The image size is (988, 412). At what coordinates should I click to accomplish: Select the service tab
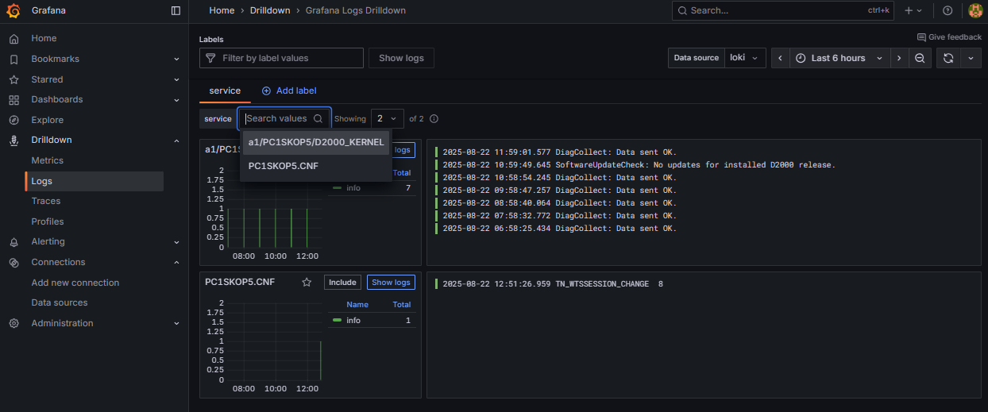click(x=225, y=90)
